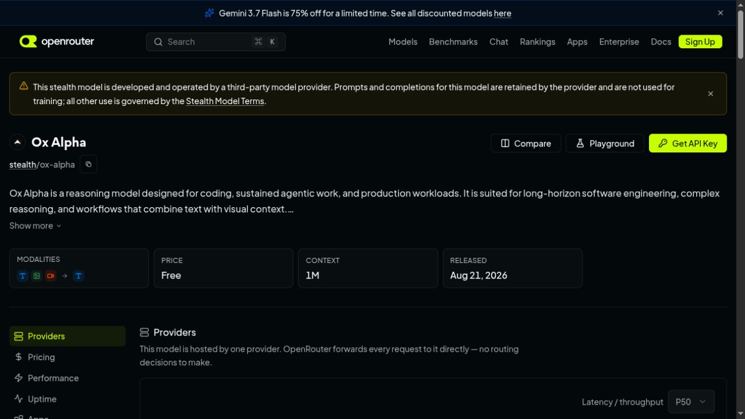Open the Stealth Model Terms link
This screenshot has width=745, height=419.
(x=225, y=101)
